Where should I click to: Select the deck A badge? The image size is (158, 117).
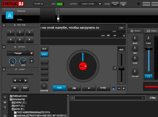(x=9, y=15)
